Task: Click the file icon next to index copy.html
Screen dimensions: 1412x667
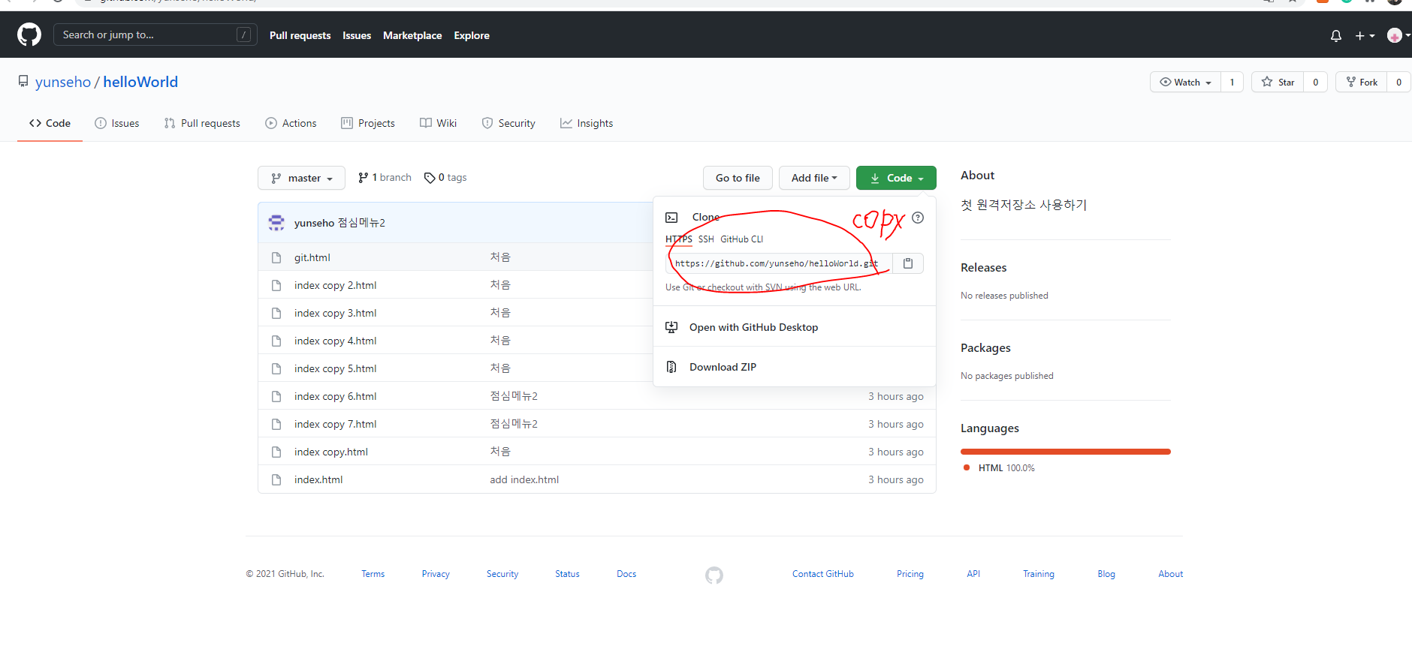Action: (276, 452)
